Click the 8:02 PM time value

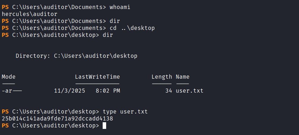(x=108, y=91)
